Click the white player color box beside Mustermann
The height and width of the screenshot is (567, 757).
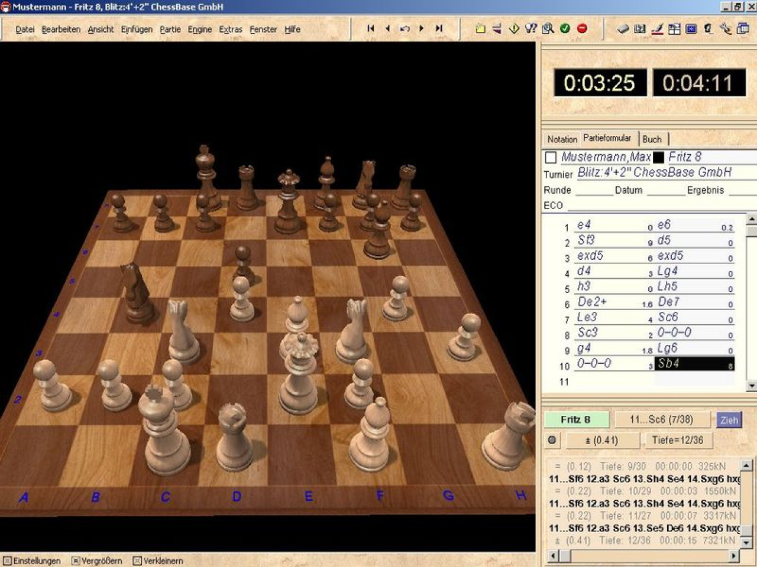point(551,158)
